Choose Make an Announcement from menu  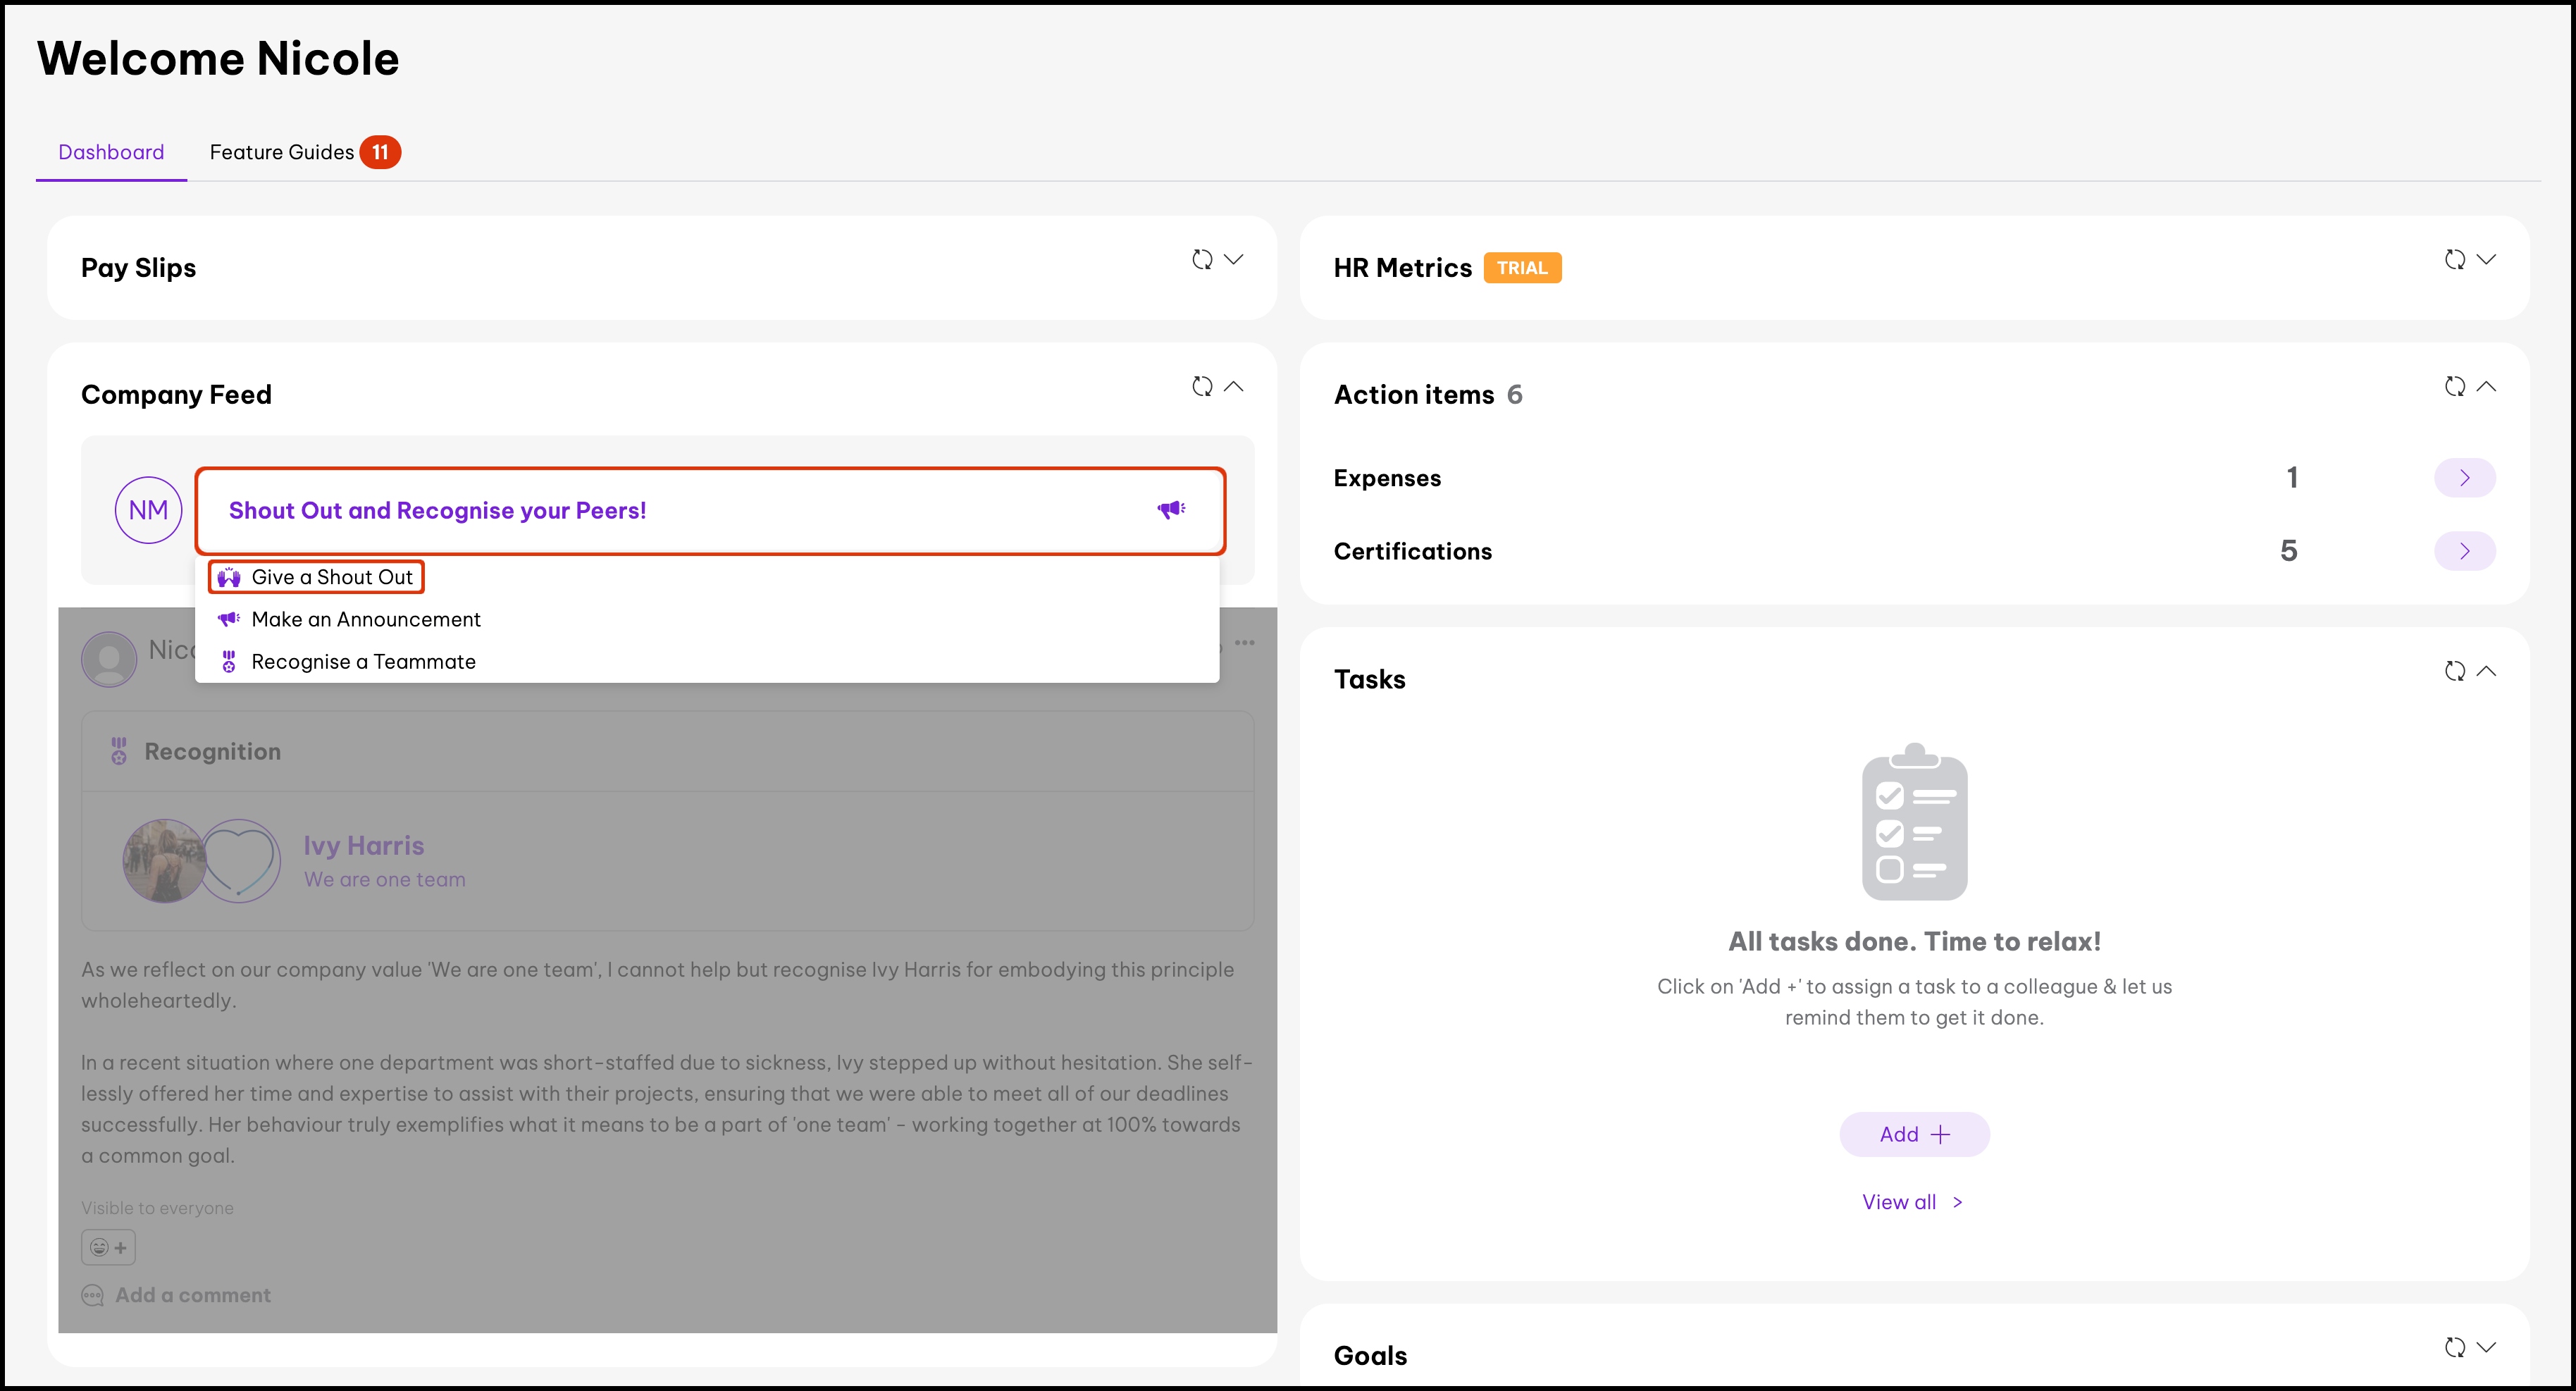[x=365, y=620]
